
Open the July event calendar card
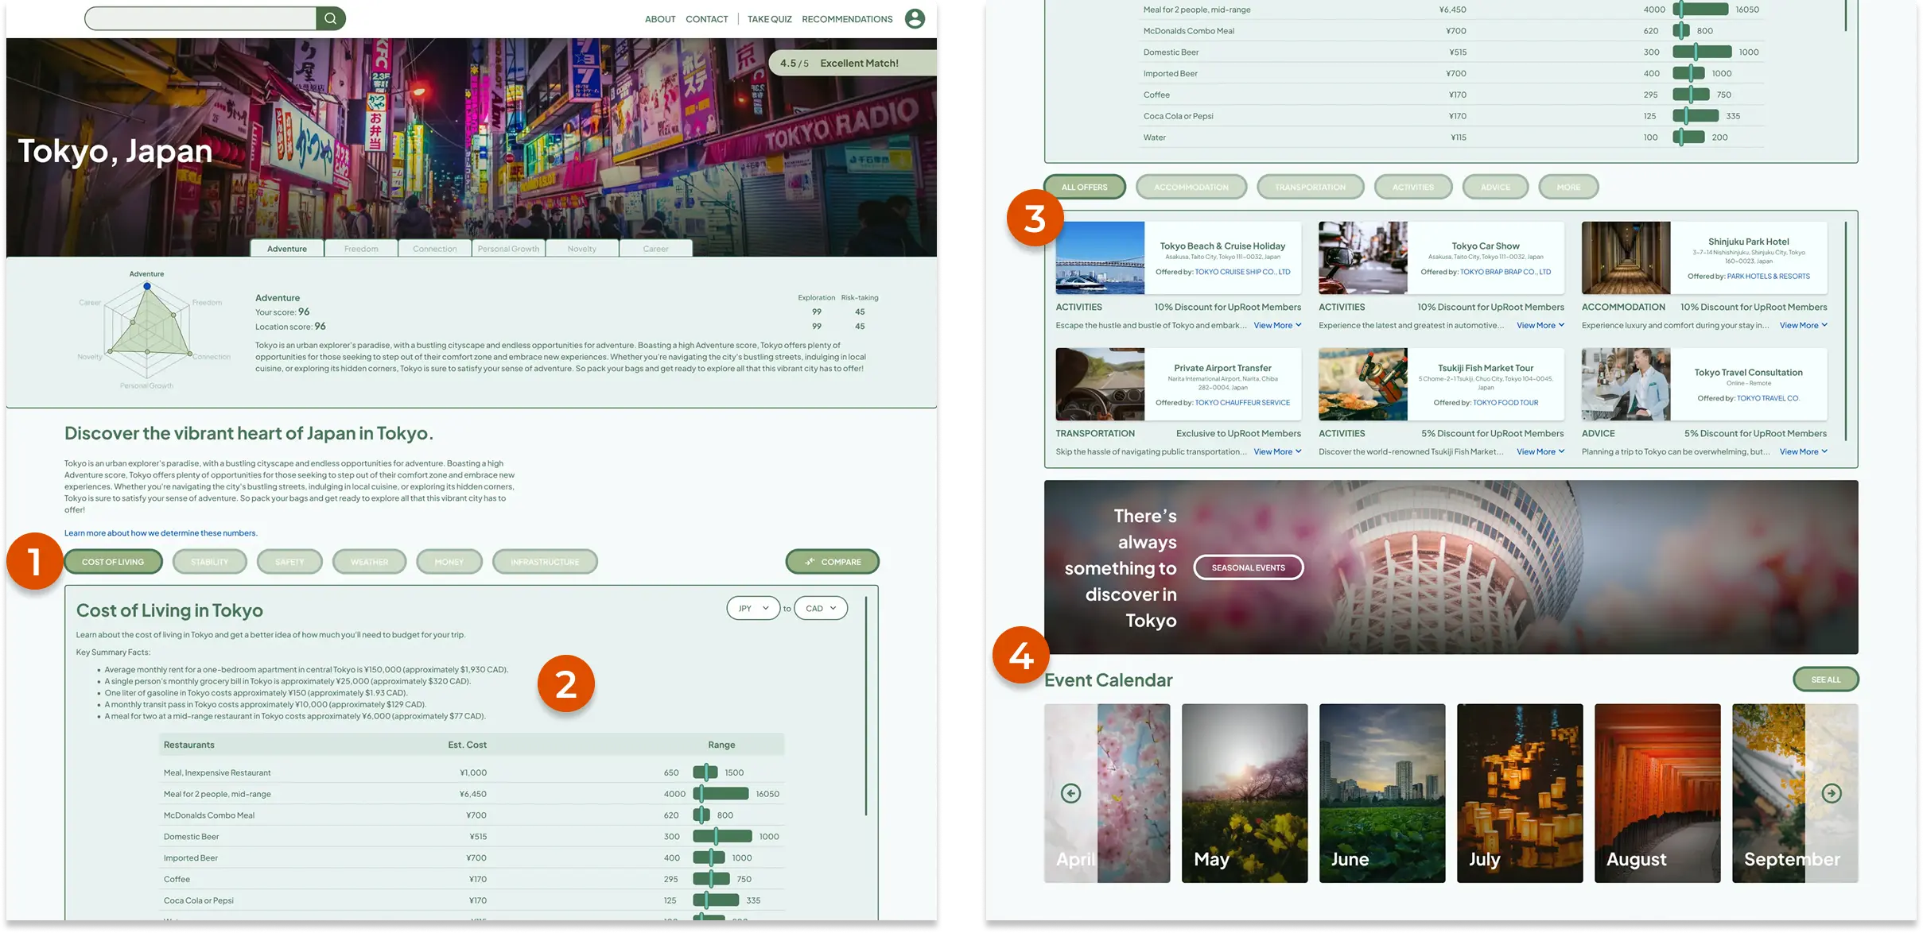click(1519, 793)
